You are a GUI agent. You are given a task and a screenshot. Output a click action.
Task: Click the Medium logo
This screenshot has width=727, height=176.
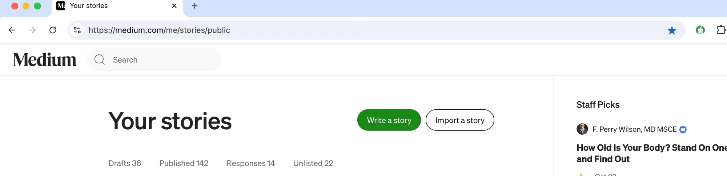(45, 60)
